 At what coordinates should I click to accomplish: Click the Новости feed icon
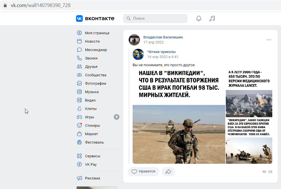(x=79, y=41)
